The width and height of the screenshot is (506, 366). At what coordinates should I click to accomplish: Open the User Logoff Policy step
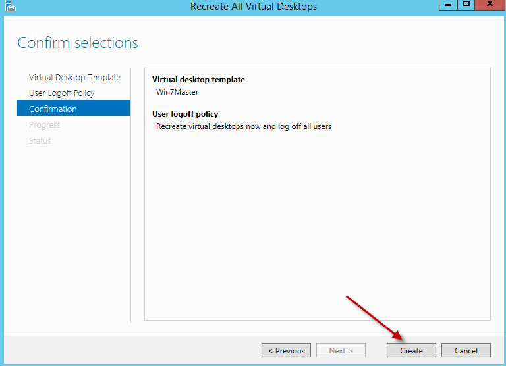click(61, 93)
